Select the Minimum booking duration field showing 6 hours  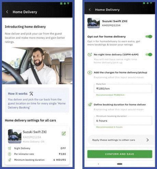(x=123, y=121)
